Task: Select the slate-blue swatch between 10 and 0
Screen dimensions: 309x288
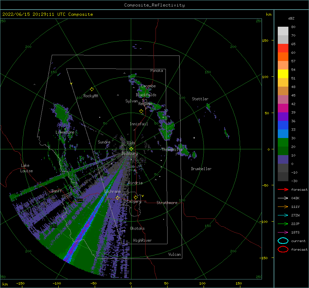Action: [x=283, y=160]
